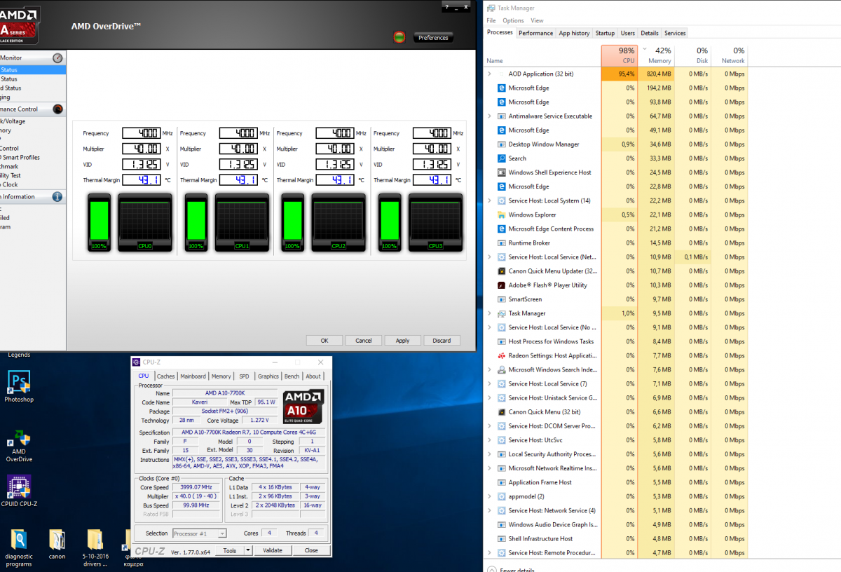This screenshot has width=841, height=572.
Task: Open the CPUID CPU-Z desktop icon
Action: (x=19, y=486)
